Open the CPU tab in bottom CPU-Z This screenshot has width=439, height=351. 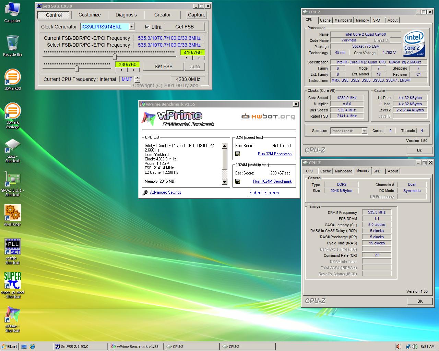[x=309, y=171]
